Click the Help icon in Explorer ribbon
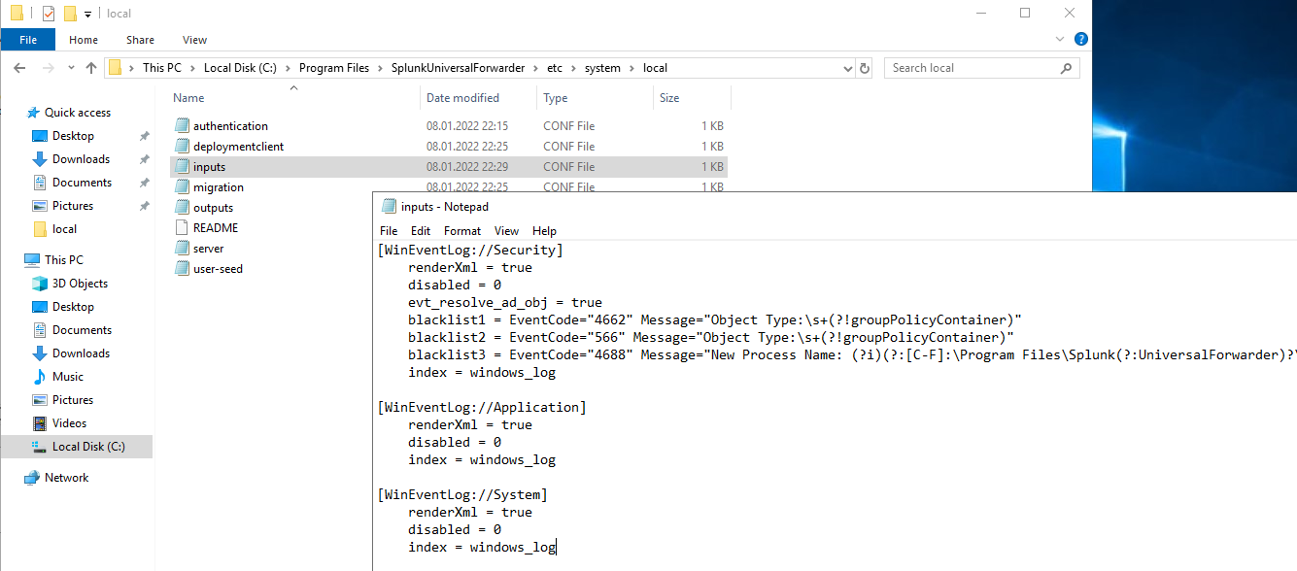Viewport: 1297px width, 571px height. tap(1081, 40)
